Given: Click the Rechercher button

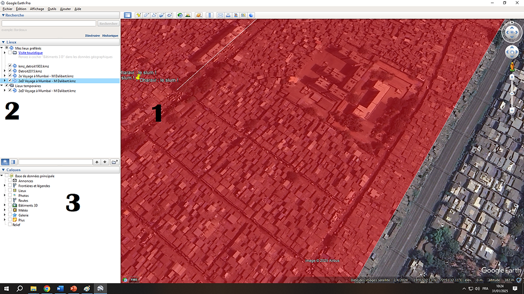Looking at the screenshot, I should tap(108, 23).
